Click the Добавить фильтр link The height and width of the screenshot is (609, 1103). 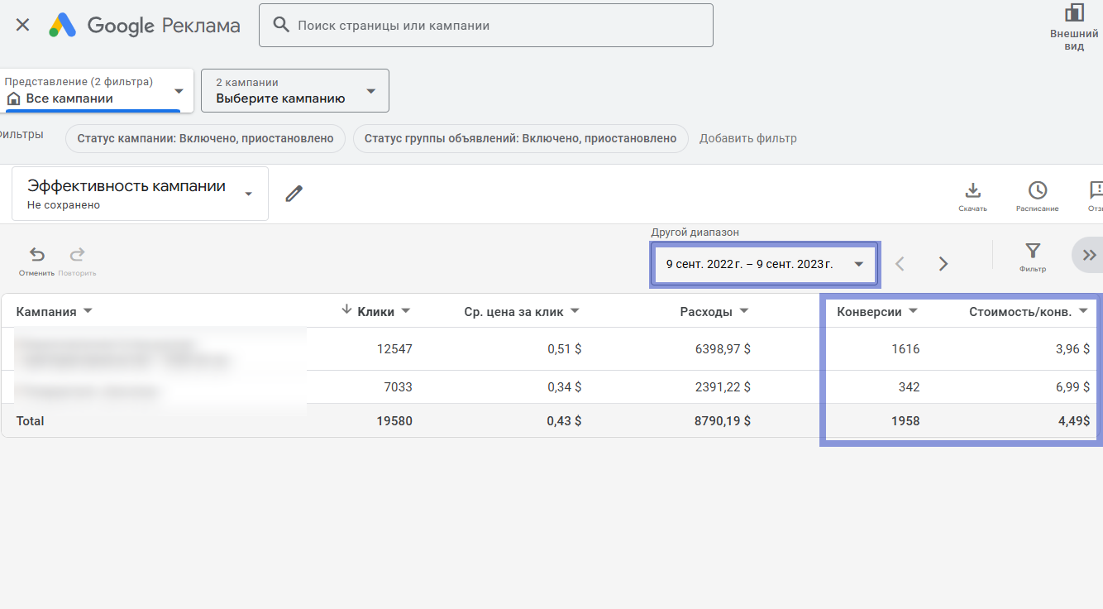tap(747, 138)
